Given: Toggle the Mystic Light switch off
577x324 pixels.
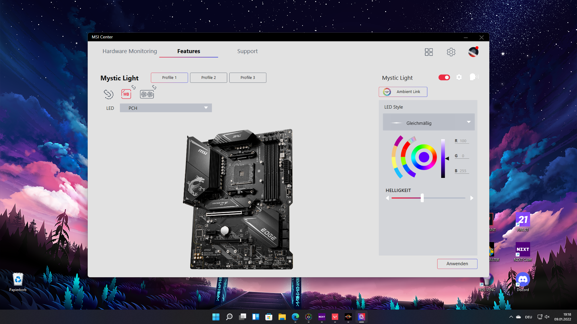Looking at the screenshot, I should point(444,77).
